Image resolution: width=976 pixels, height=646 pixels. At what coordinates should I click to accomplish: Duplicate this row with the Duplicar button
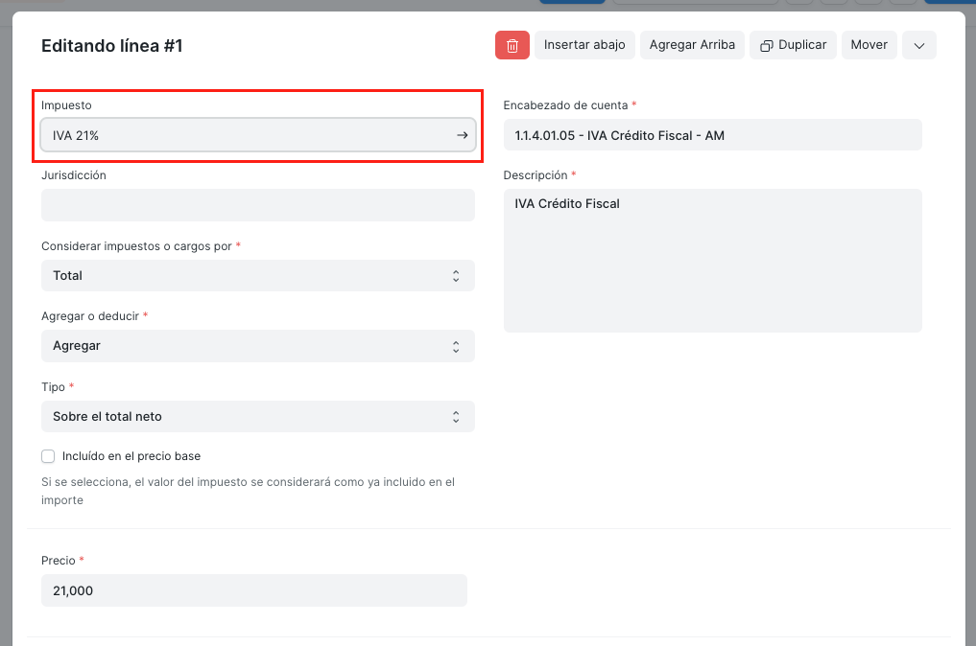(x=793, y=45)
